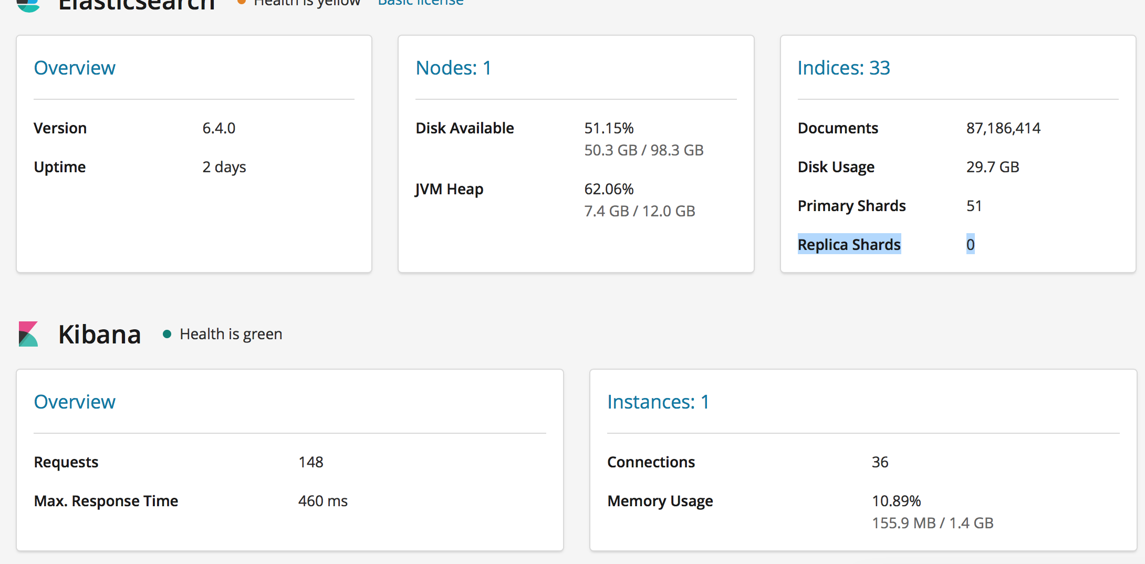The image size is (1145, 564).
Task: Click the Kibana logo icon
Action: pos(28,334)
